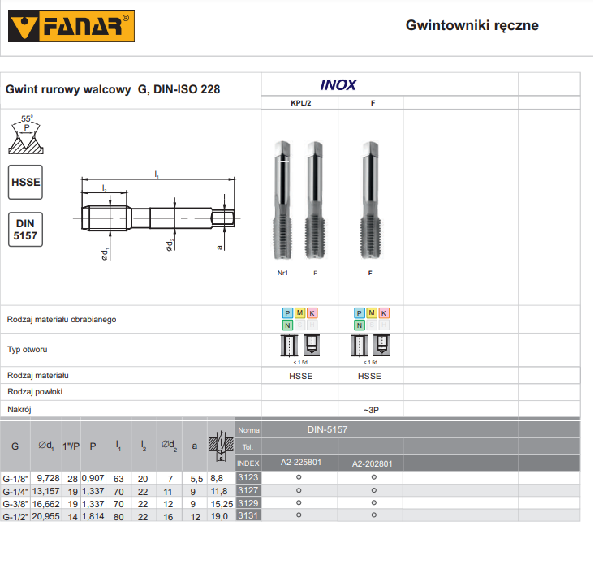Click the INOX header
The width and height of the screenshot is (616, 573).
pos(338,84)
